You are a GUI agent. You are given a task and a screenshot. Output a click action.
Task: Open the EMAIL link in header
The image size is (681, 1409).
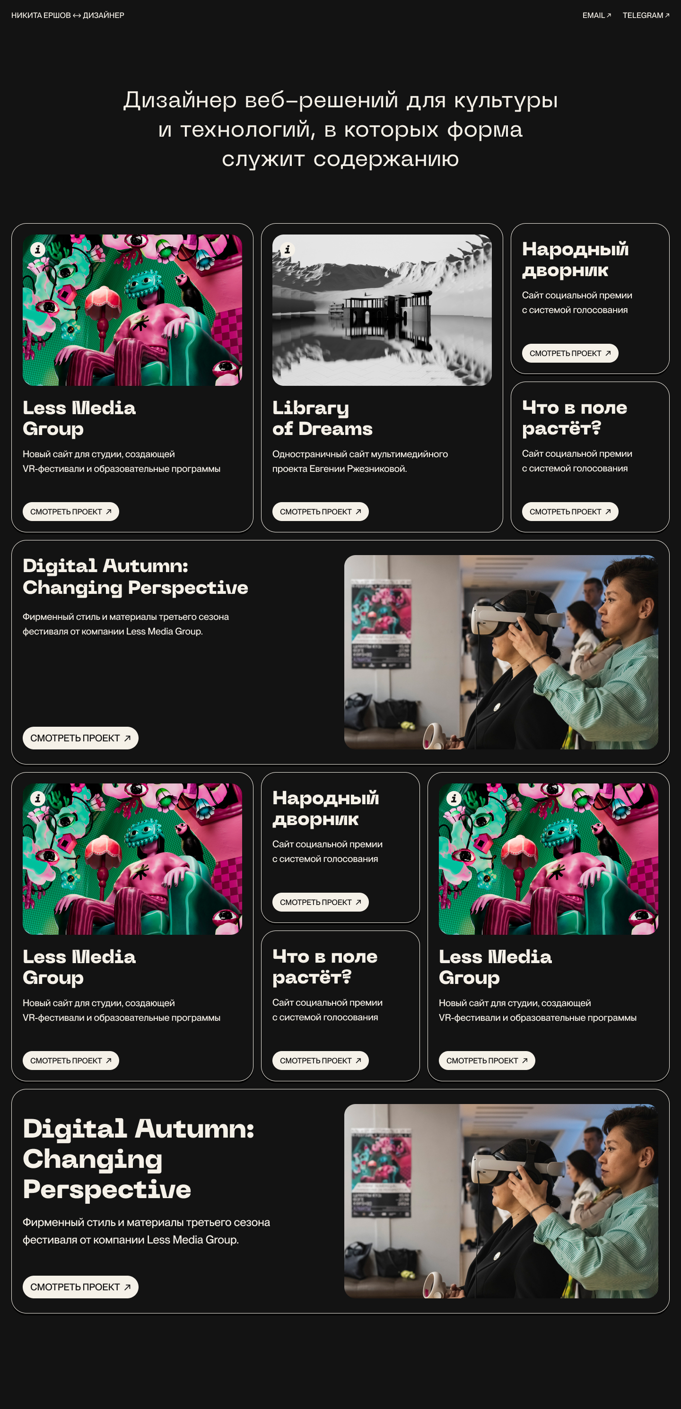[596, 15]
